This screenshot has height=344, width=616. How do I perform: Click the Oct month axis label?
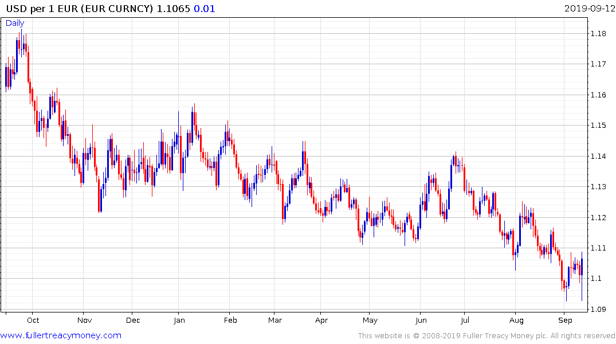[x=33, y=320]
